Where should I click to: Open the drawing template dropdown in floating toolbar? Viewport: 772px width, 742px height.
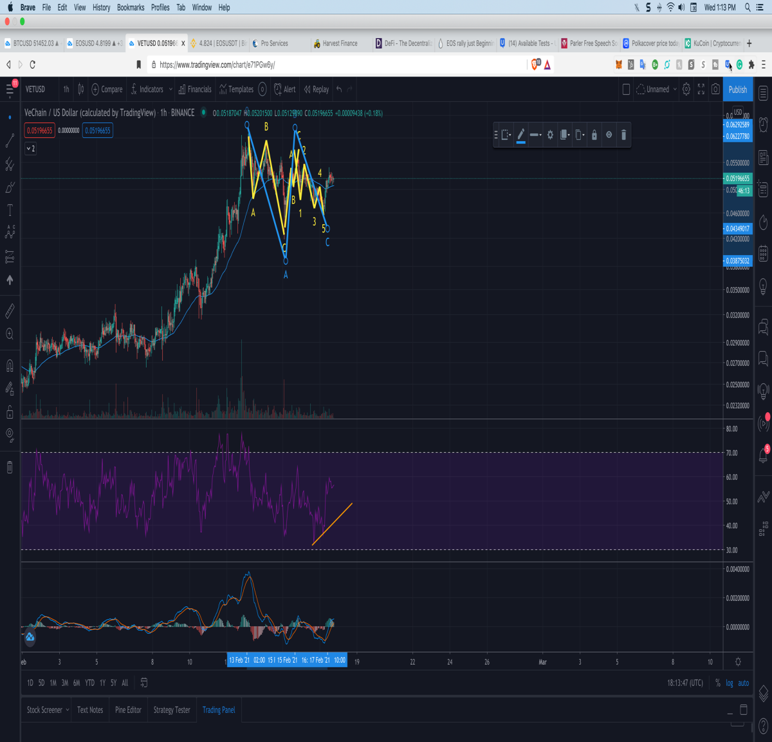(506, 135)
